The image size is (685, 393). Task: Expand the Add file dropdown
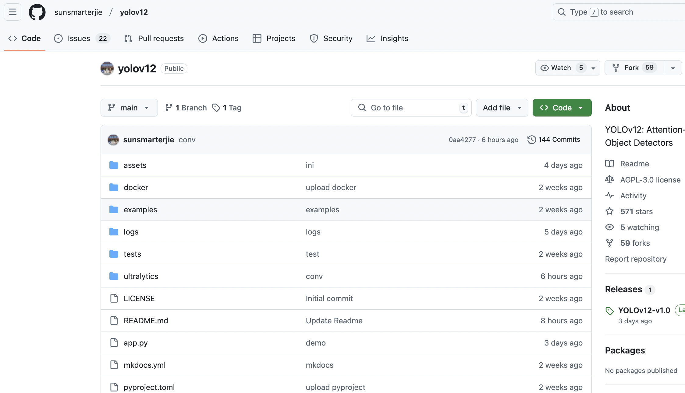pyautogui.click(x=502, y=108)
